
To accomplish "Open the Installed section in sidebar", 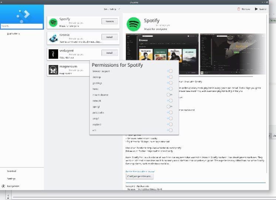I will 11,171.
